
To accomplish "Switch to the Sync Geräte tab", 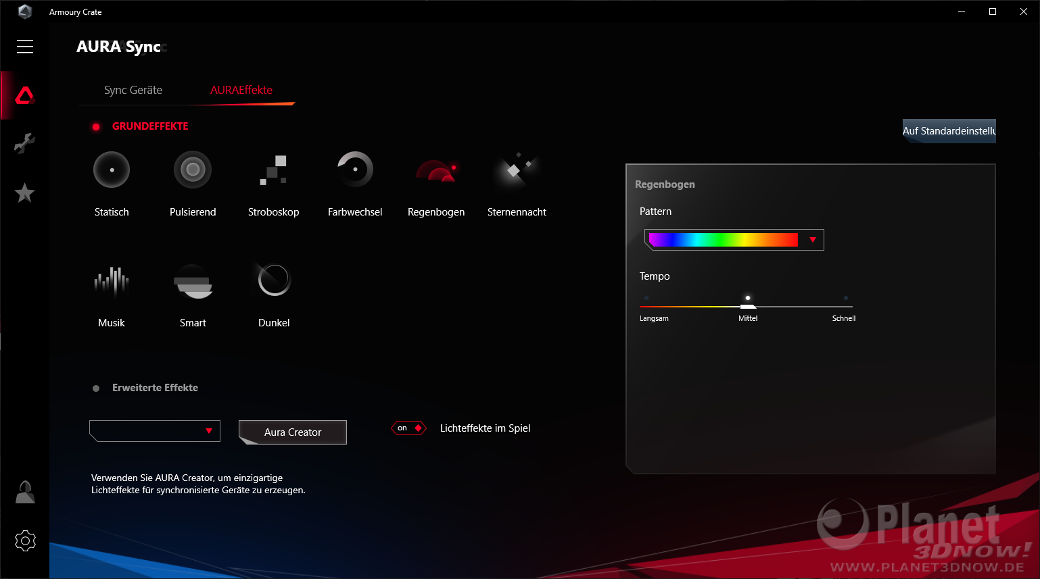I will point(133,90).
